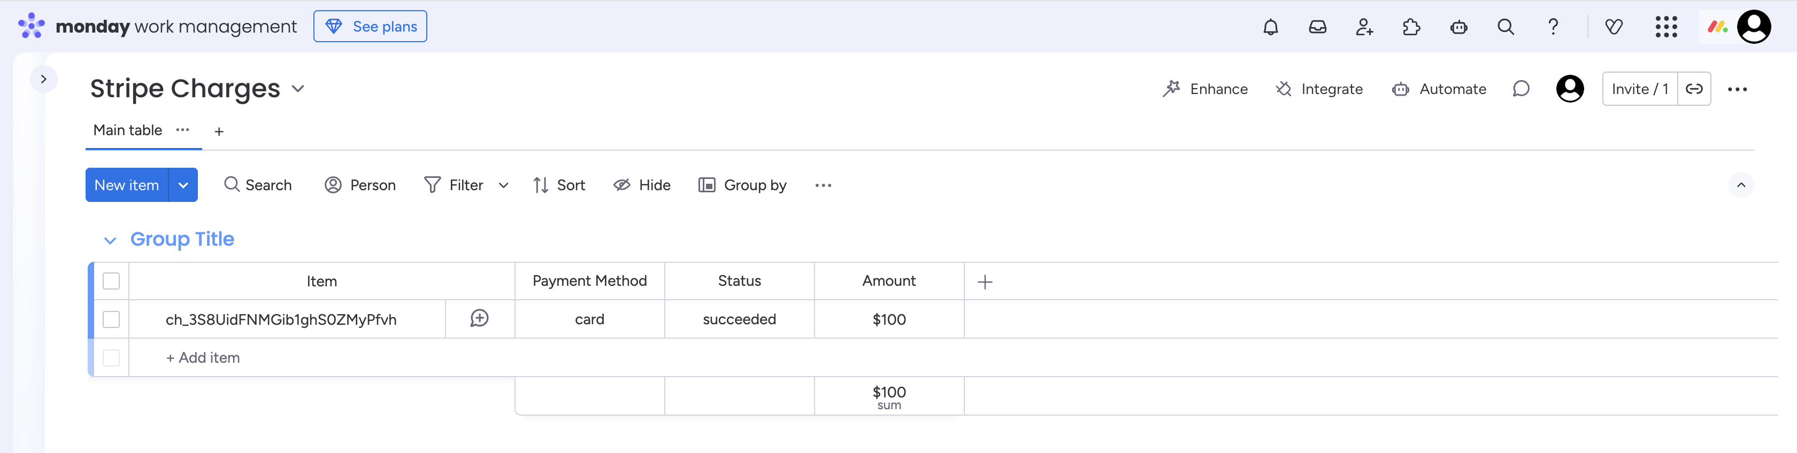Open the notifications bell
This screenshot has height=453, width=1797.
pos(1270,27)
